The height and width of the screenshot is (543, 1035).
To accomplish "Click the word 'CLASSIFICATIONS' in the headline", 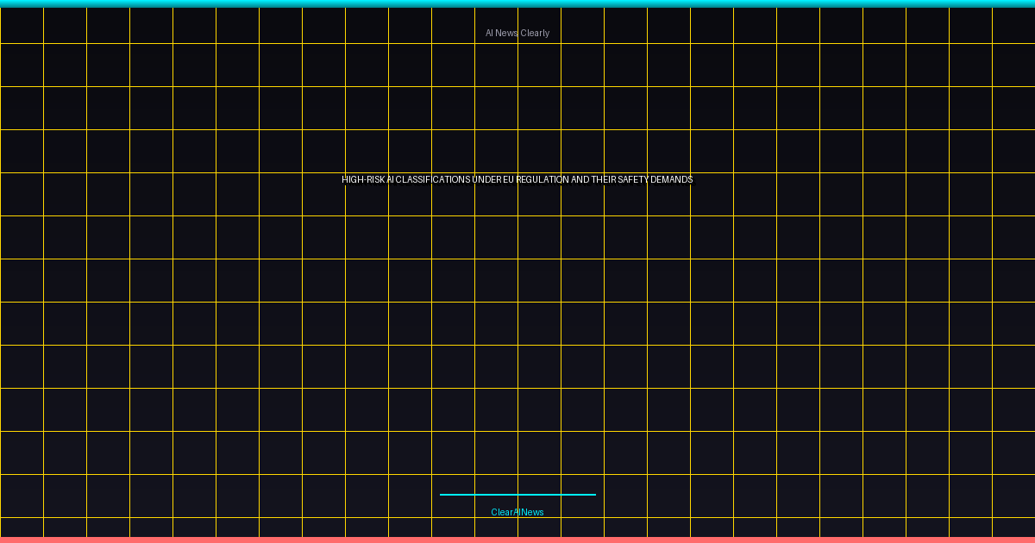I will pyautogui.click(x=433, y=179).
